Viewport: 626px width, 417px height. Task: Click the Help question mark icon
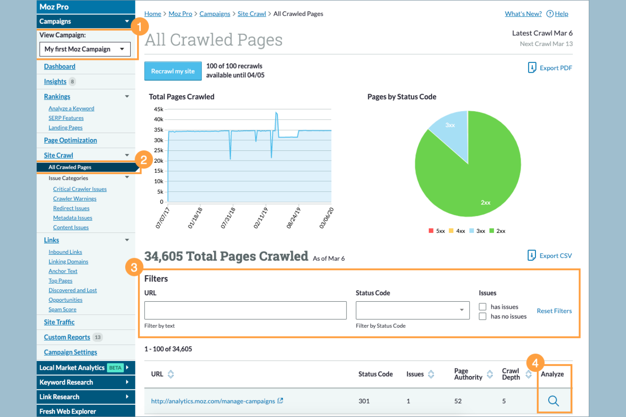(x=550, y=14)
